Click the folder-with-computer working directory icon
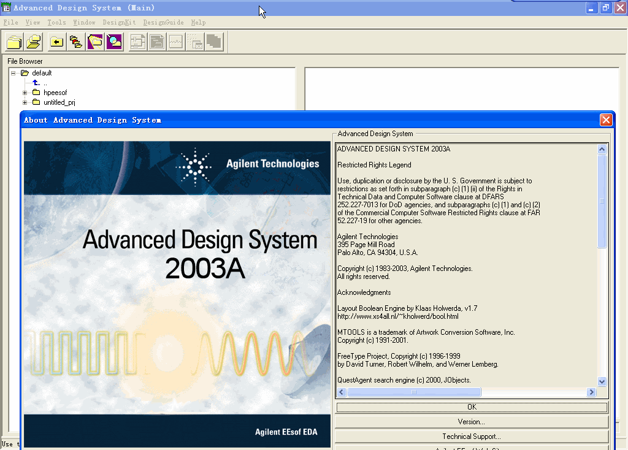Screen dimensions: 628x450 pos(34,42)
